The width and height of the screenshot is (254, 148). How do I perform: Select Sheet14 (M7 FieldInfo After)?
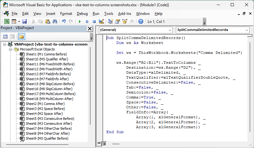pyautogui.click(x=47, y=79)
